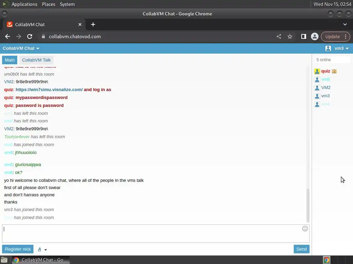Screen dimensions: 353x264
Task: Click the crown icon next to quiz
Action: click(334, 71)
